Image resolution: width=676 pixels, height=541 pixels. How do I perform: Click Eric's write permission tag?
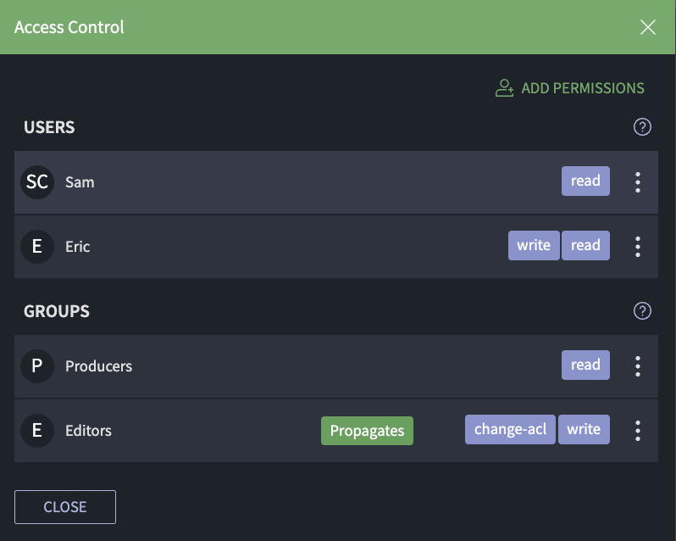(x=534, y=245)
